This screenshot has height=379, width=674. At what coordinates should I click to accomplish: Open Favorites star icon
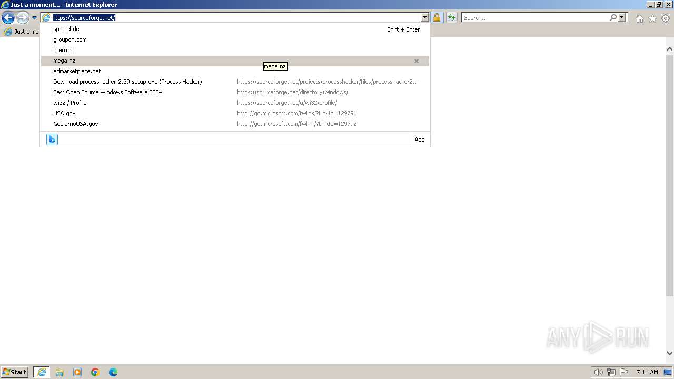[x=652, y=18]
